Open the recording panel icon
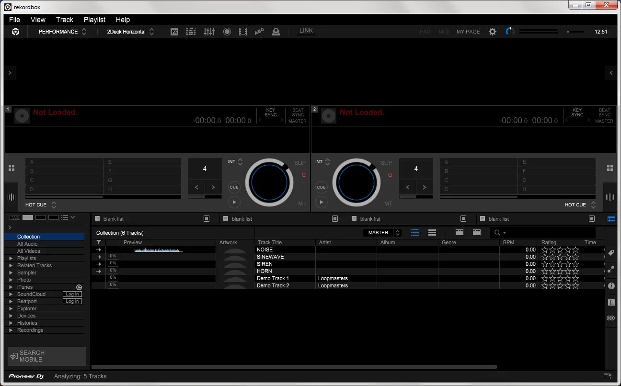 coord(227,32)
